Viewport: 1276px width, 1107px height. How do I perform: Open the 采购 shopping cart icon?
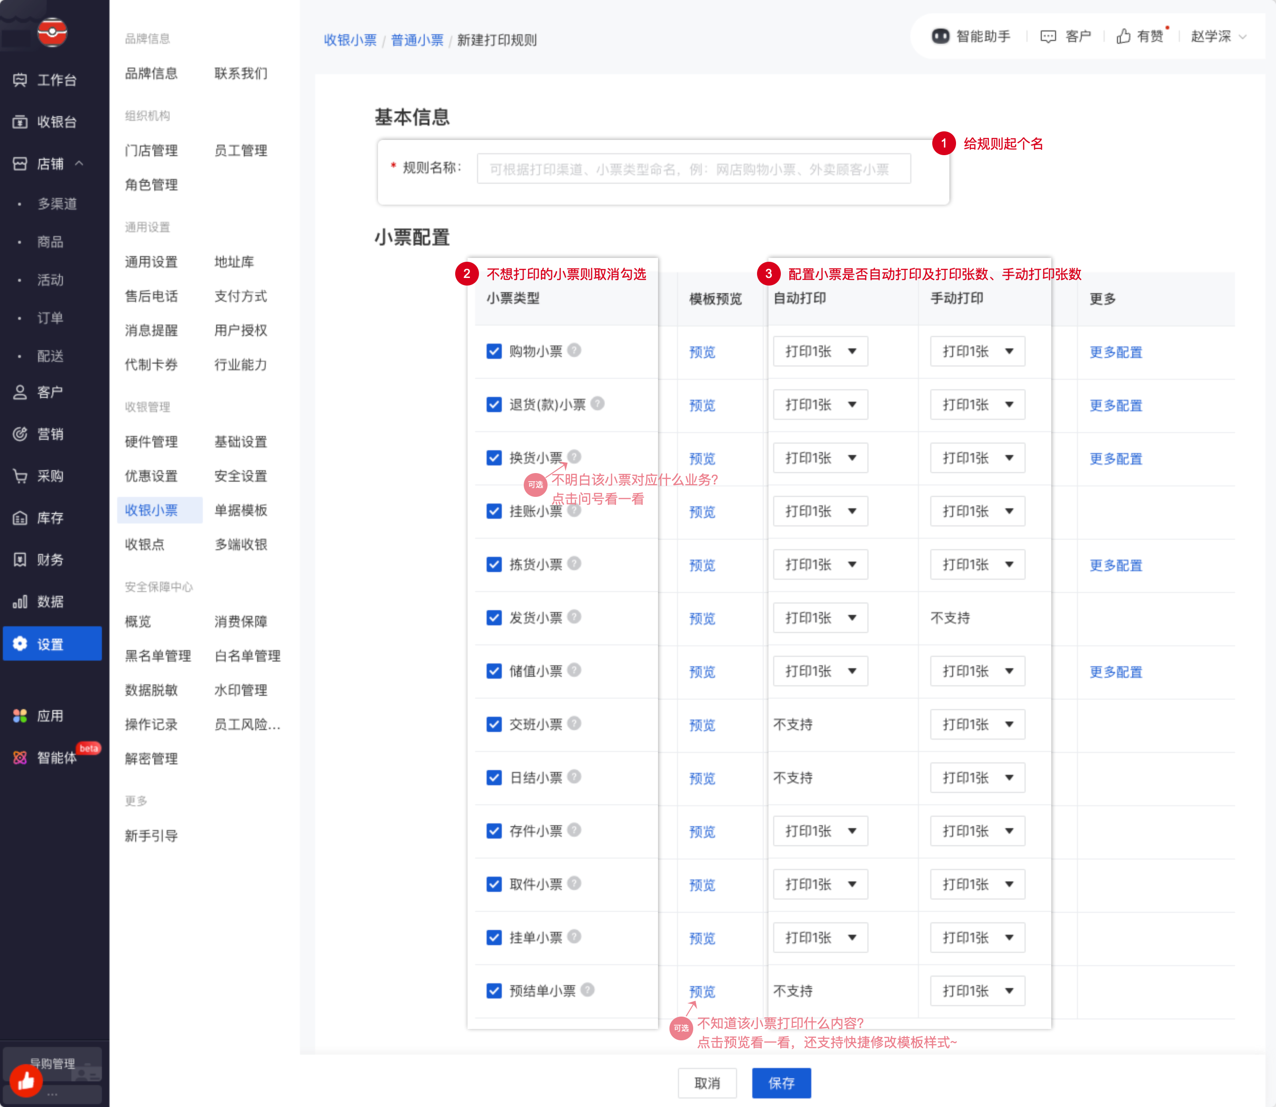click(20, 476)
